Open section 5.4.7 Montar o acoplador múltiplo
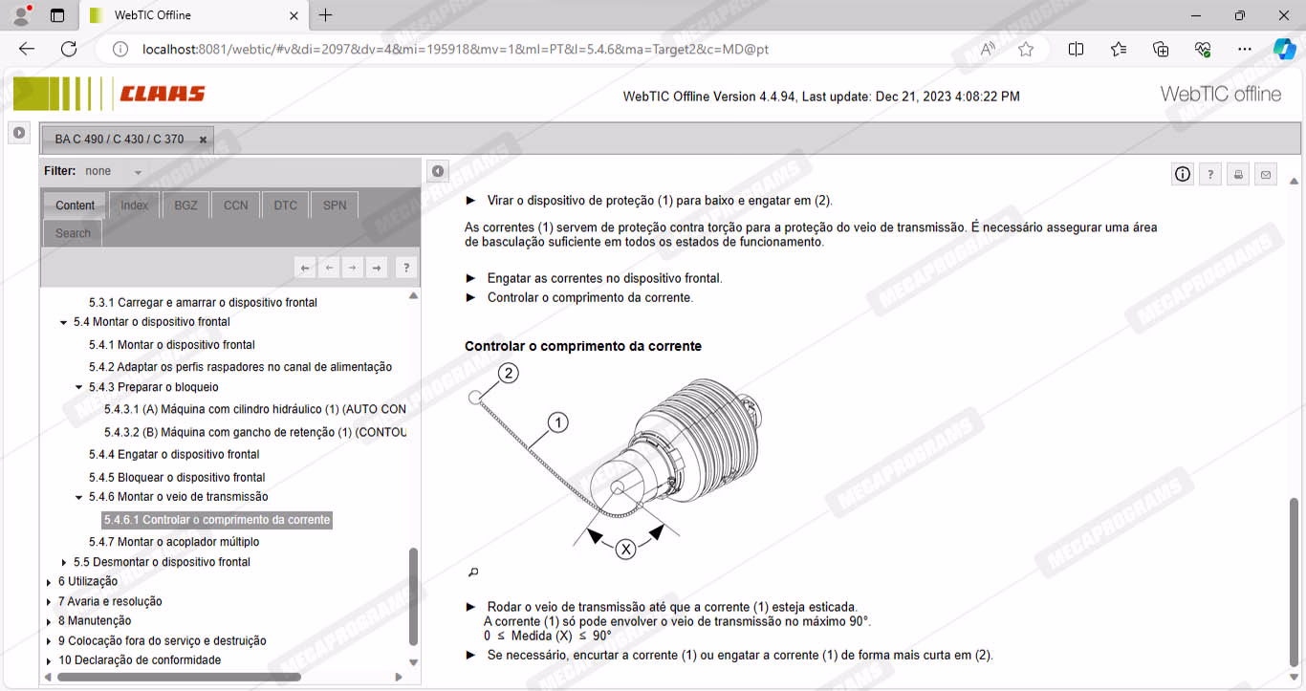1306x691 pixels. [x=174, y=542]
